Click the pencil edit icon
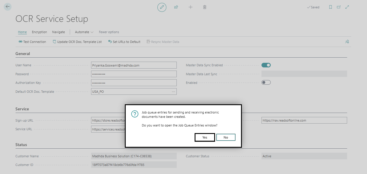 click(x=162, y=7)
